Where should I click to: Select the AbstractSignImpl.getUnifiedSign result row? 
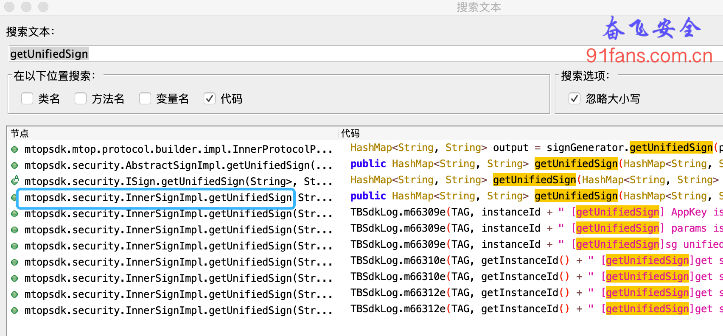click(x=178, y=165)
